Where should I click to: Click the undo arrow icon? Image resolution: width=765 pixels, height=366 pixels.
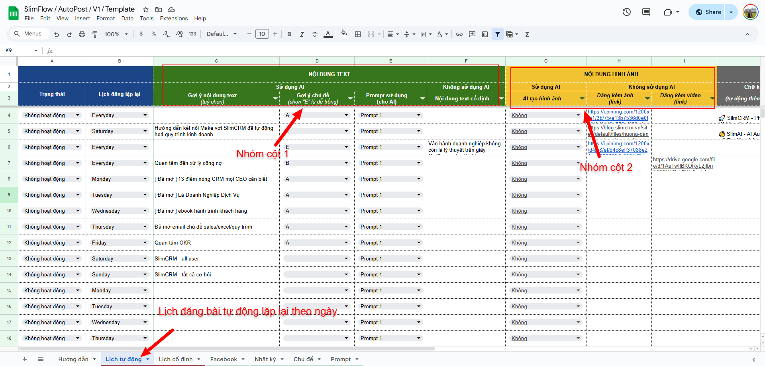point(57,34)
